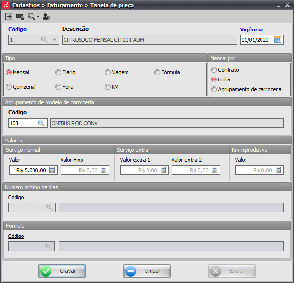This screenshot has width=294, height=283.
Task: Open calculator for Valor extra 2
Action: point(215,170)
